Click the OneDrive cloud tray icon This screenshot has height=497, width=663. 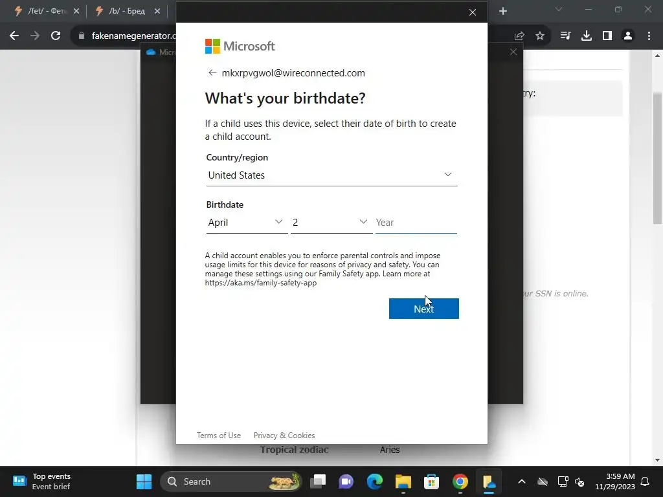pyautogui.click(x=543, y=481)
